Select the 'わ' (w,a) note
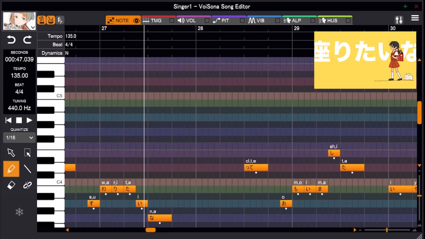The image size is (425, 239). [x=106, y=189]
